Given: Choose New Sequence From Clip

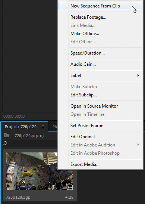Looking at the screenshot, I should point(100,6).
